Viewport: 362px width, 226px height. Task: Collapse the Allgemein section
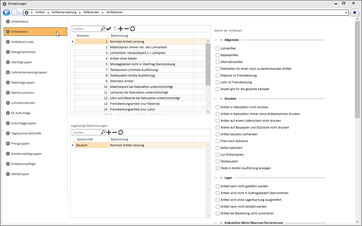221,40
